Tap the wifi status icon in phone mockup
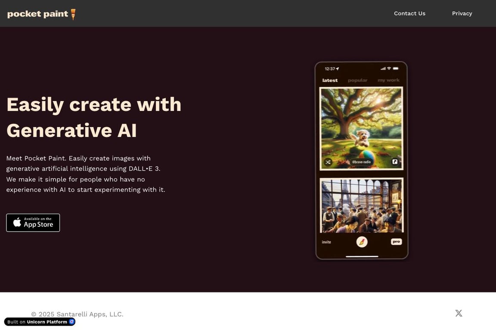The height and width of the screenshot is (330, 496). click(389, 68)
